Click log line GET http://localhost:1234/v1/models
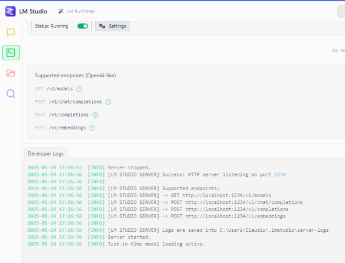This screenshot has height=263, width=345. click(x=149, y=196)
